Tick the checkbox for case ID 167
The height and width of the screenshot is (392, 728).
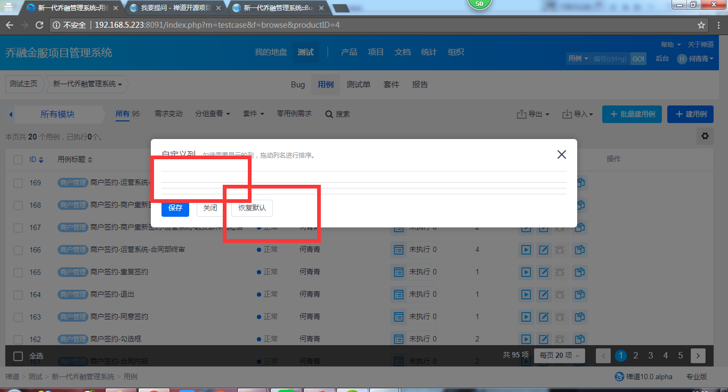pyautogui.click(x=18, y=227)
